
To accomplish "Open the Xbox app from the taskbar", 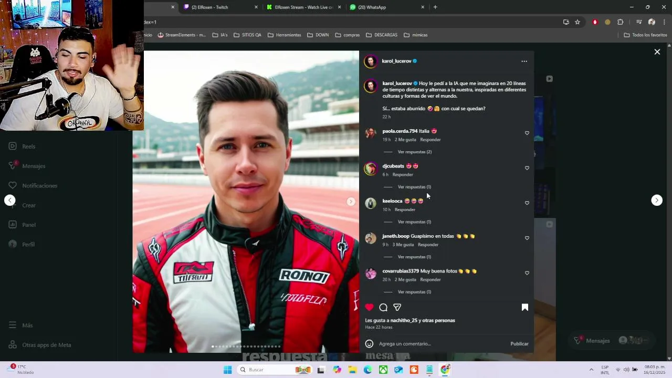I will 383,370.
